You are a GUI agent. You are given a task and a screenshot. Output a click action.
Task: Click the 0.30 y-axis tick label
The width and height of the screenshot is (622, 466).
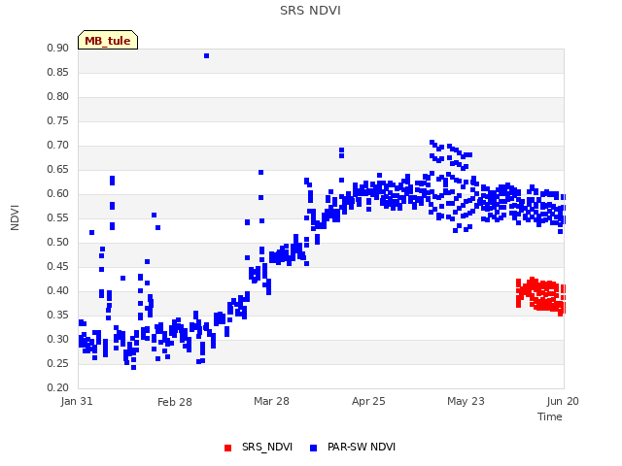pyautogui.click(x=58, y=340)
